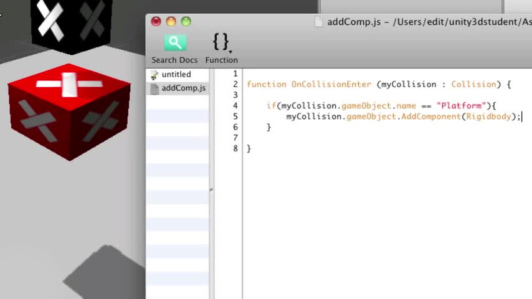The width and height of the screenshot is (532, 299).
Task: Click the Search Docs label
Action: [x=174, y=60]
